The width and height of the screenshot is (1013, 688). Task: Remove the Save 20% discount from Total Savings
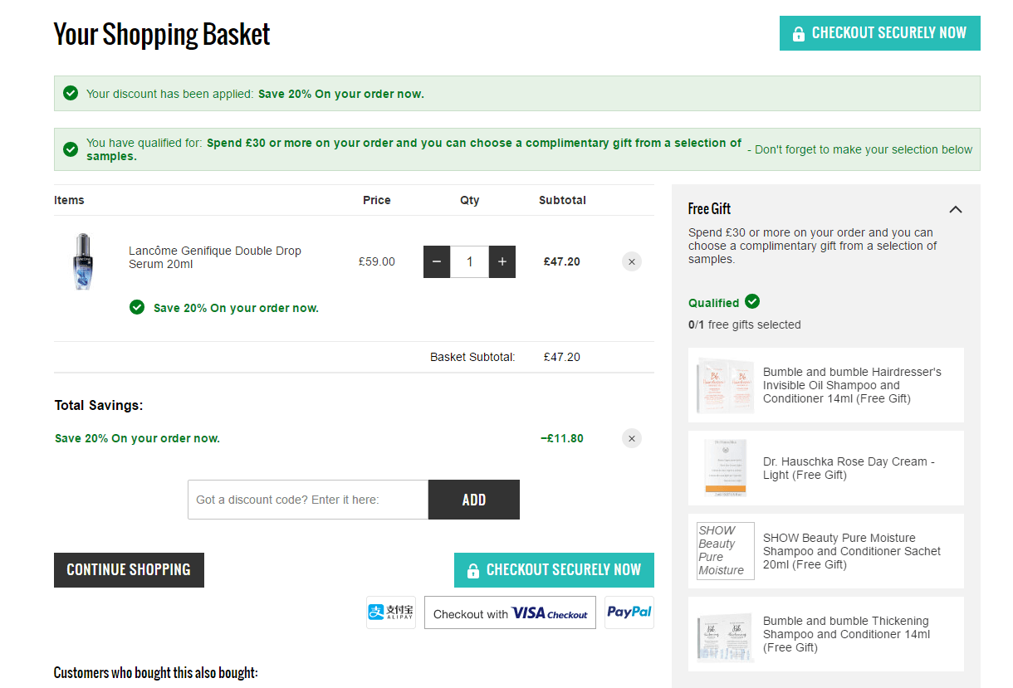[632, 438]
